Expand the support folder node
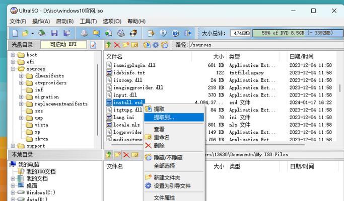Image resolution: width=344 pixels, height=201 pixels. [13, 146]
